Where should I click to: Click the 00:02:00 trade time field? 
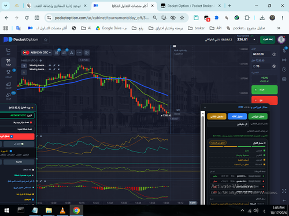(x=261, y=54)
